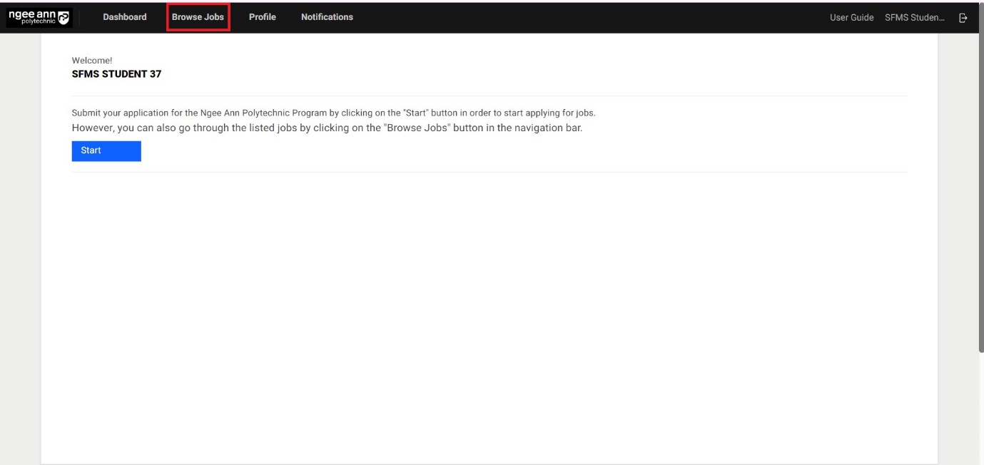Begin your program application with Start

click(106, 150)
